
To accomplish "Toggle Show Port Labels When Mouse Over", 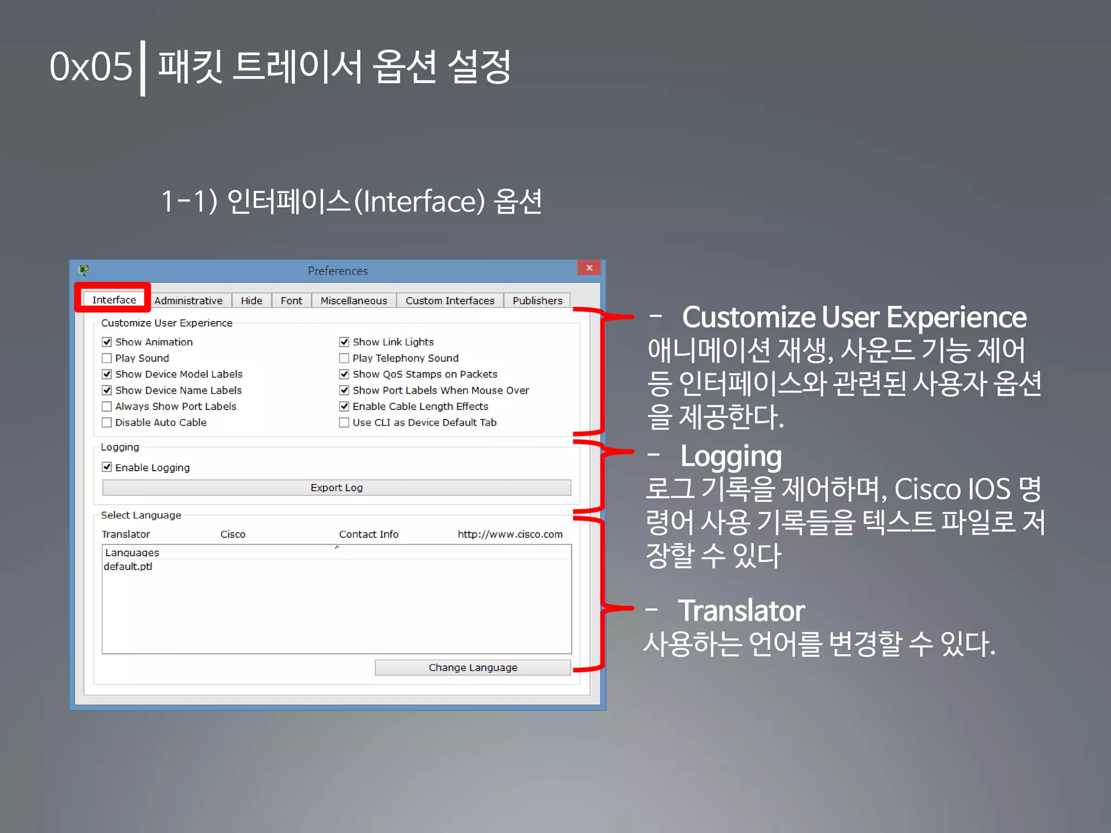I will click(344, 390).
